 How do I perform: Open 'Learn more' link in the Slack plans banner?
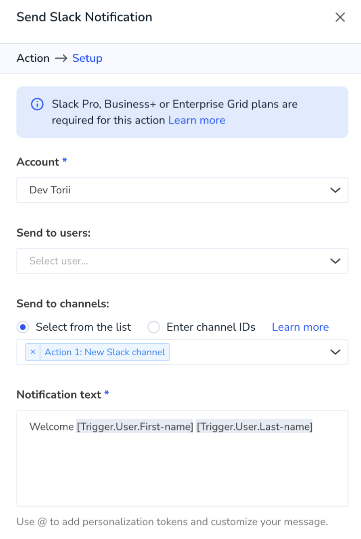(197, 121)
